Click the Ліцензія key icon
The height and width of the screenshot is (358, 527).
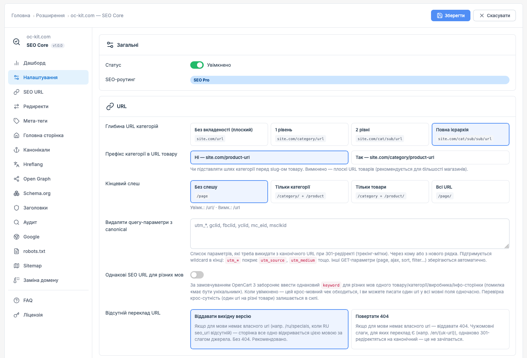point(17,315)
